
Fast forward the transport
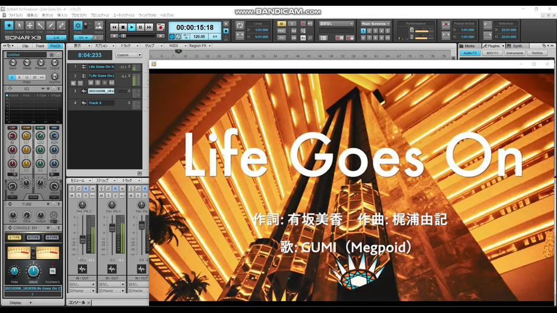[149, 27]
